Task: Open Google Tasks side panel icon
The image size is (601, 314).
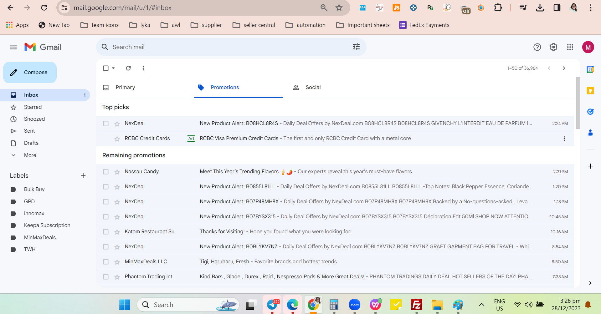Action: coord(590,112)
